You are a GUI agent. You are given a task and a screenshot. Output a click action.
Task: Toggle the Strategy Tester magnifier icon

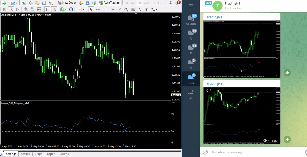(x=51, y=3)
